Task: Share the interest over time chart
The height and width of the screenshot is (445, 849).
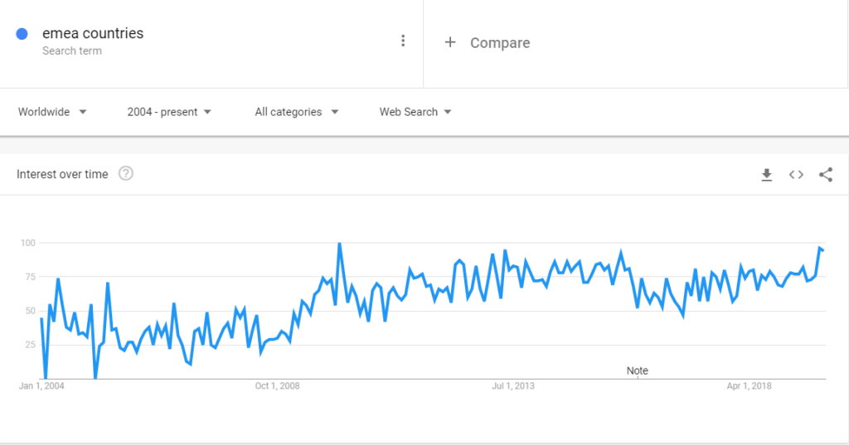Action: click(826, 174)
